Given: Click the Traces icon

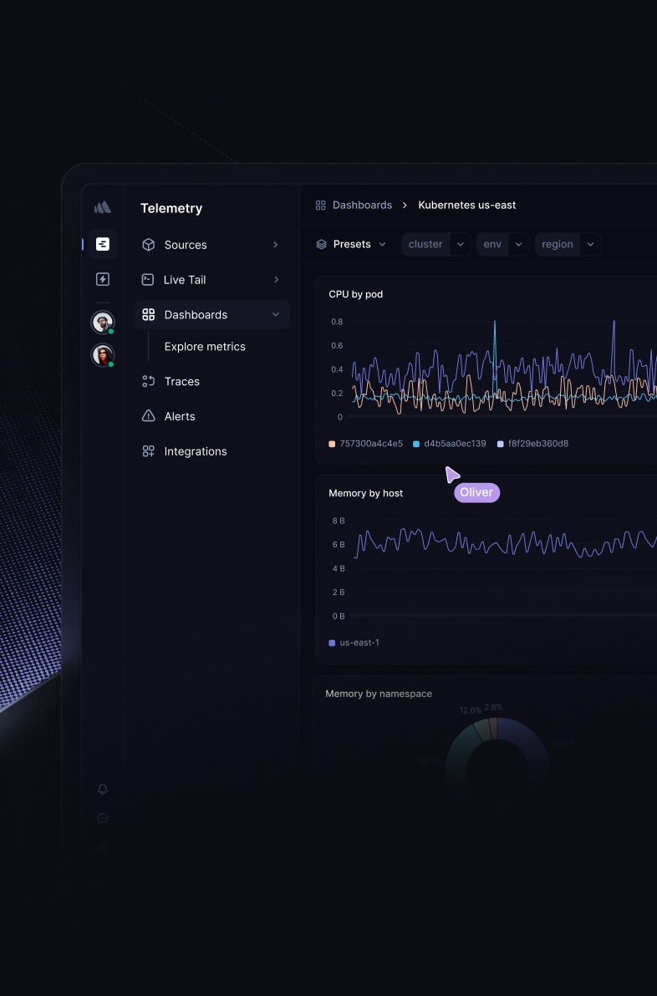Looking at the screenshot, I should (x=148, y=381).
